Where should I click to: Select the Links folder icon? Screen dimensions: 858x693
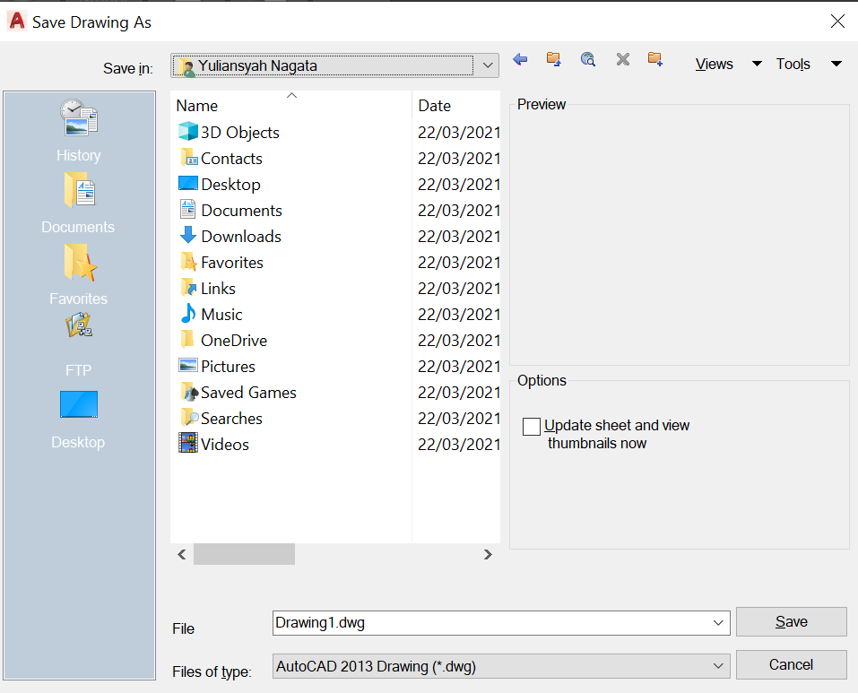tap(187, 287)
